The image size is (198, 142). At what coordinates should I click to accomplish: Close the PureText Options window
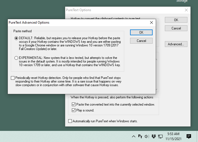click(186, 10)
